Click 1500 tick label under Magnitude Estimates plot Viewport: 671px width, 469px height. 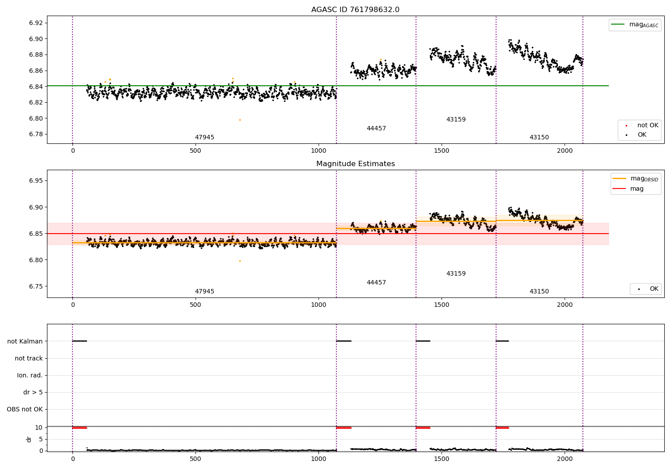tap(442, 305)
